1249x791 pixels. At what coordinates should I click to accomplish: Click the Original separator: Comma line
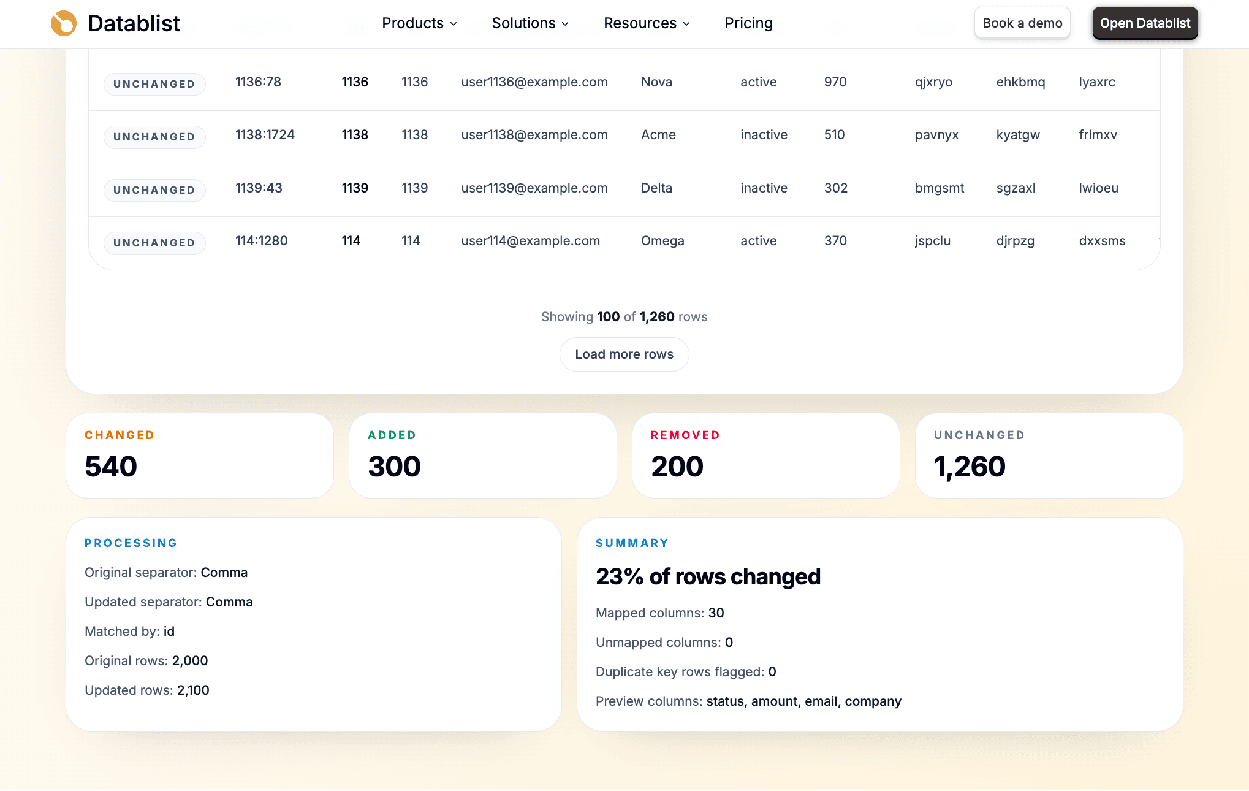coord(166,573)
